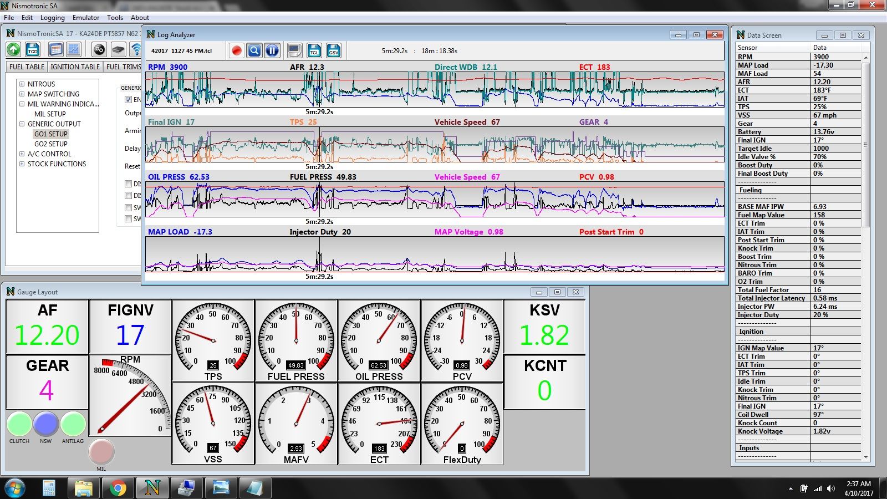
Task: Select GO1 SETUP in the tree
Action: pos(51,134)
